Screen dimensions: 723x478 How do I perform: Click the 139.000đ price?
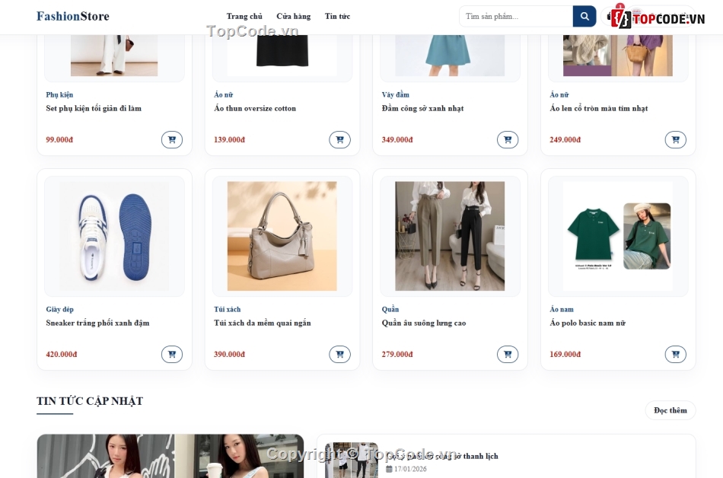(229, 139)
